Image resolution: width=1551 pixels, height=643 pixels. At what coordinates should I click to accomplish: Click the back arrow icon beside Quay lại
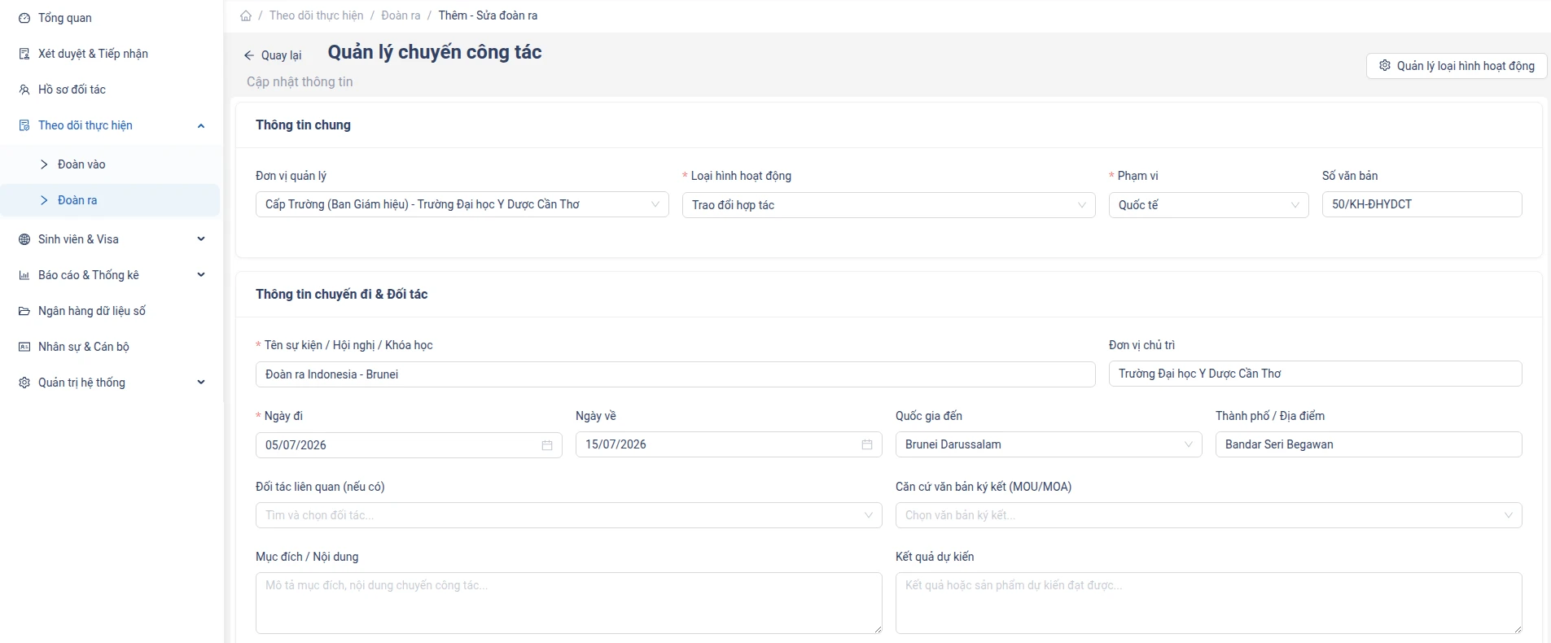[249, 55]
